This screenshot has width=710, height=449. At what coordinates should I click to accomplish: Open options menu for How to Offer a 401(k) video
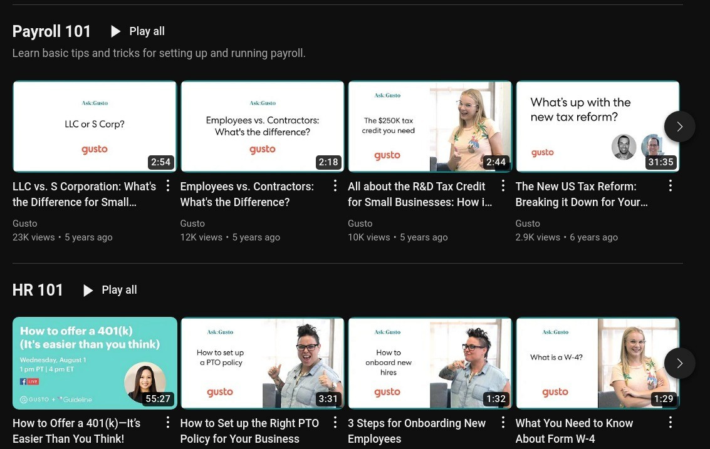[x=167, y=422]
